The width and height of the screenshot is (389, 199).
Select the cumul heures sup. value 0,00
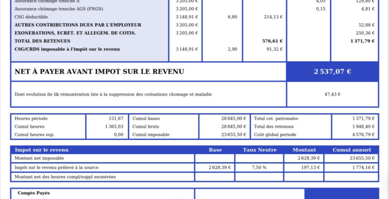[x=119, y=135]
